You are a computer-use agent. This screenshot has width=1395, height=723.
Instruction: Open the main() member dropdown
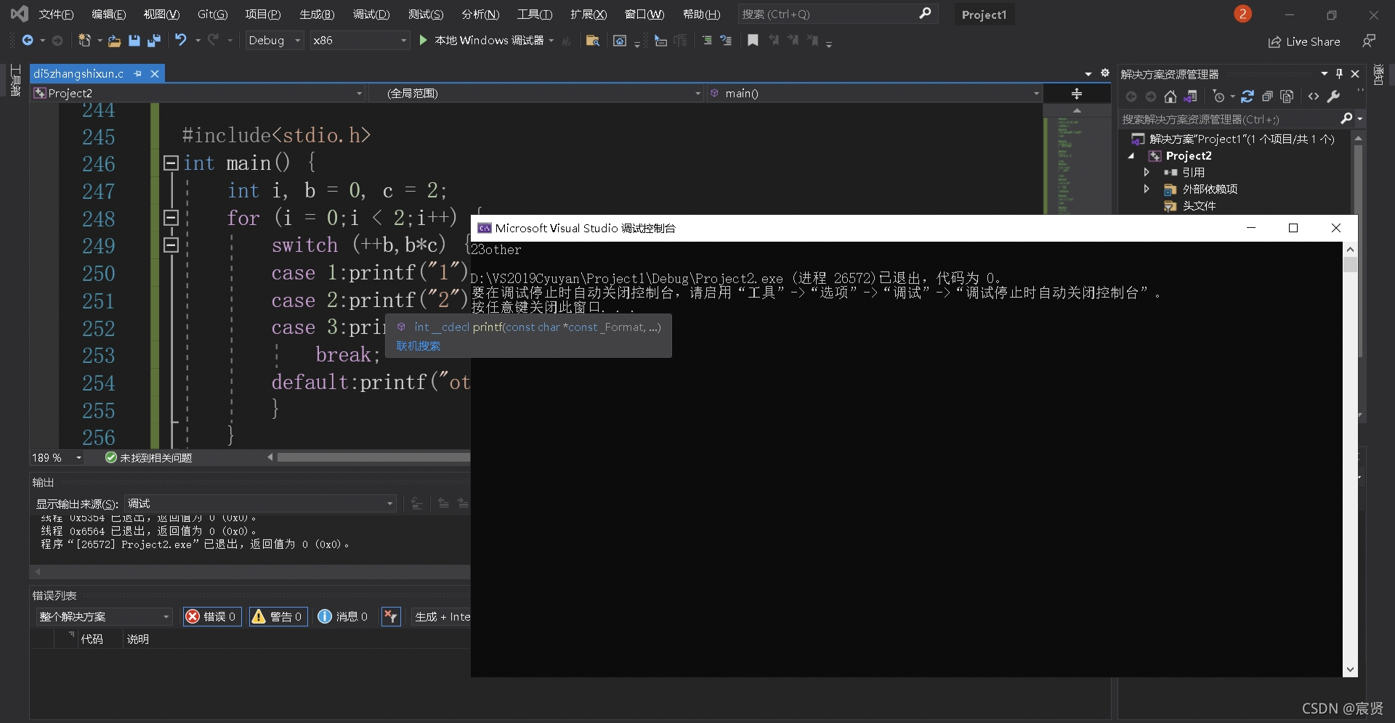[x=874, y=93]
